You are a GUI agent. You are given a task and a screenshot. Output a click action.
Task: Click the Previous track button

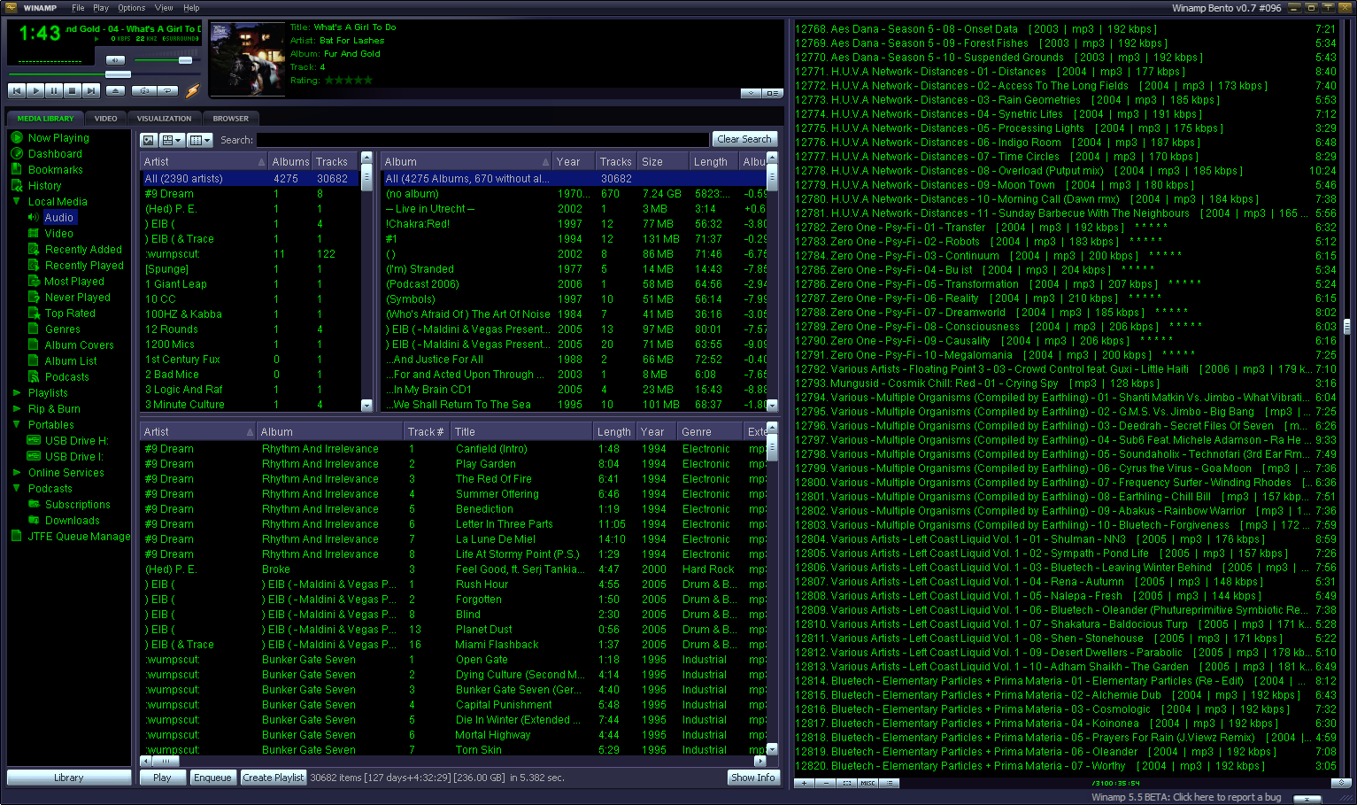click(x=16, y=90)
